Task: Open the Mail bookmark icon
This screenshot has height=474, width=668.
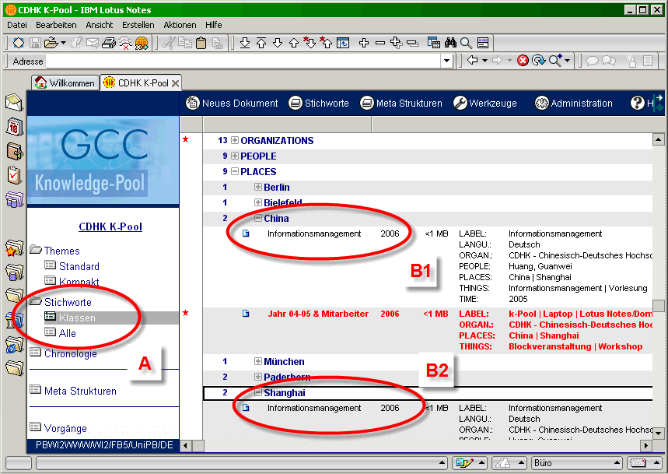Action: point(14,102)
